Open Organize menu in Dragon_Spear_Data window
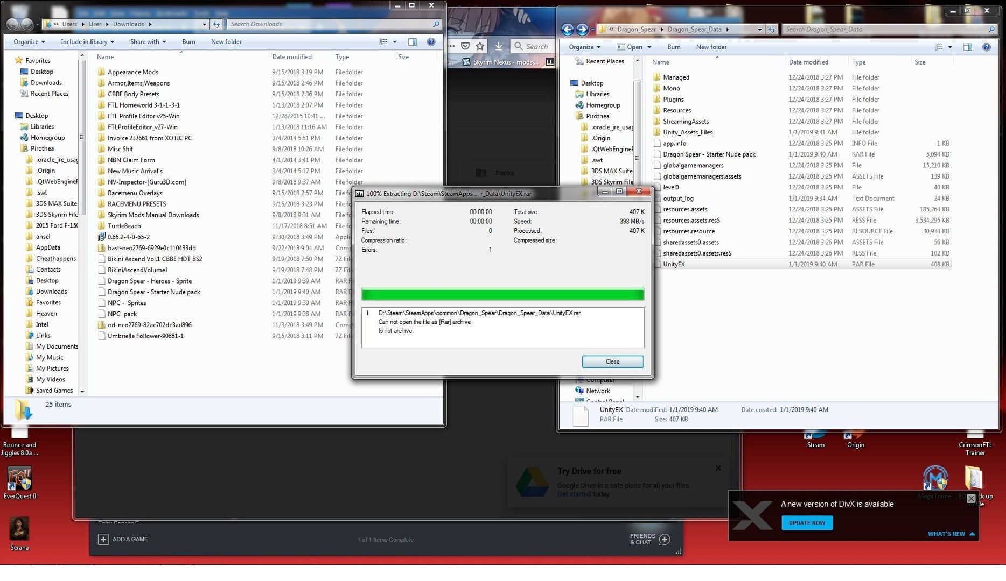The width and height of the screenshot is (1006, 581). point(584,47)
